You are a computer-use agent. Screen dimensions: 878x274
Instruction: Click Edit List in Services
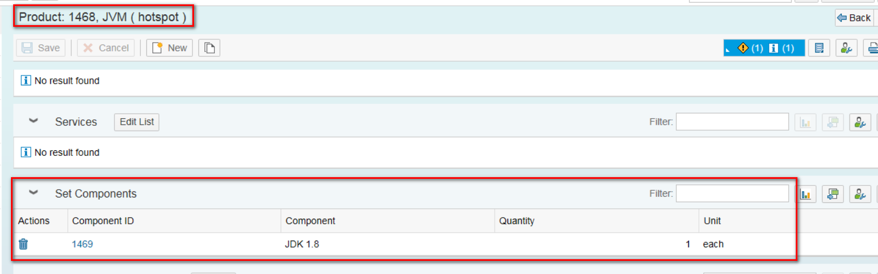point(136,122)
